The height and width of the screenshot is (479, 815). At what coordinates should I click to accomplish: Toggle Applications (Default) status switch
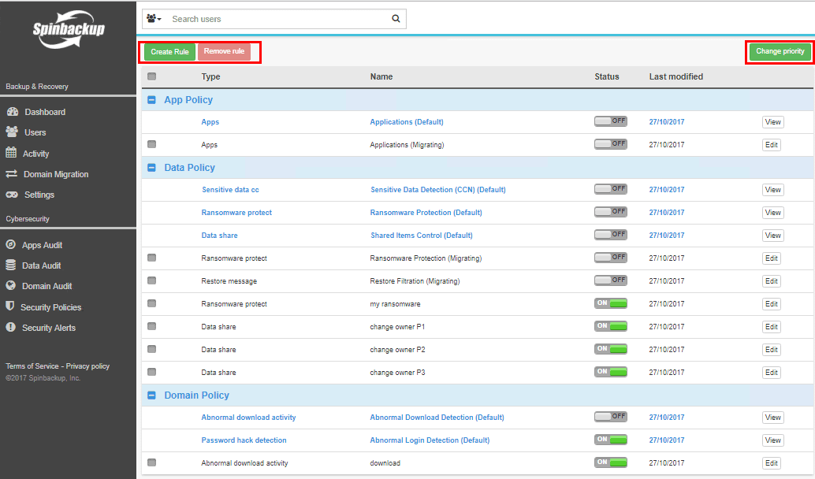[x=611, y=121]
